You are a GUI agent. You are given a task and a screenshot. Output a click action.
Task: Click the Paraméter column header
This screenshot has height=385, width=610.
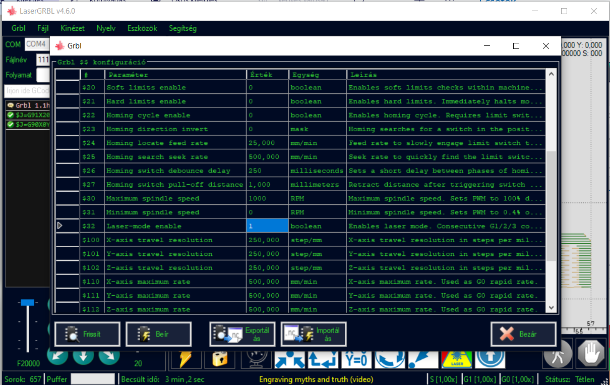pyautogui.click(x=175, y=75)
